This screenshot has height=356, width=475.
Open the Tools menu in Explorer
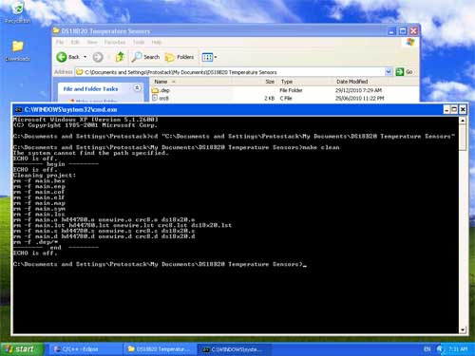(139, 42)
